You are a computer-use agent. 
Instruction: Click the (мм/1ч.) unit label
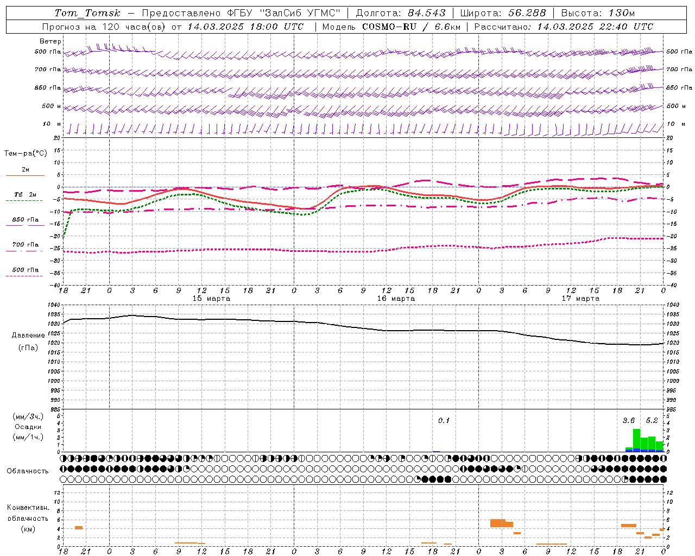click(x=28, y=438)
